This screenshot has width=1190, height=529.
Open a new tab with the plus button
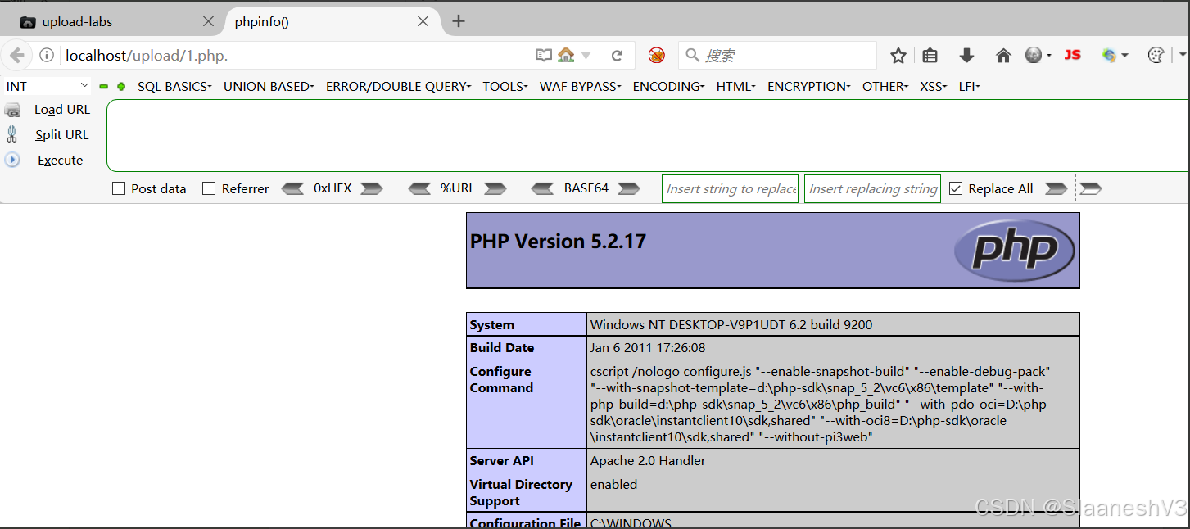point(459,21)
